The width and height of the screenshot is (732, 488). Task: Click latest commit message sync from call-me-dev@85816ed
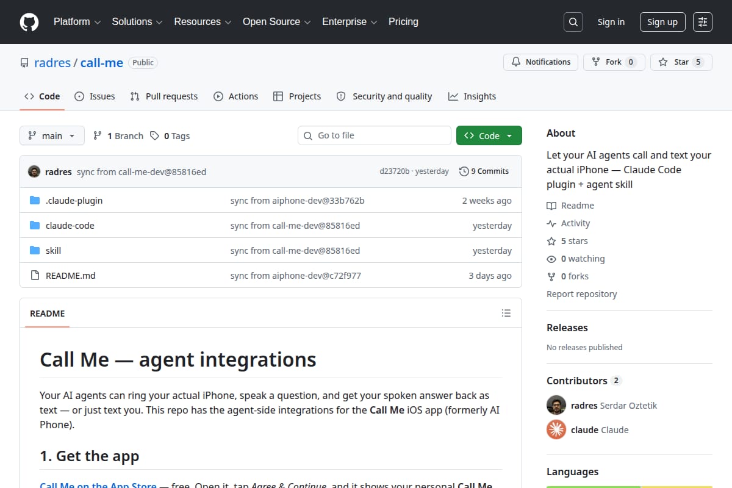point(142,172)
